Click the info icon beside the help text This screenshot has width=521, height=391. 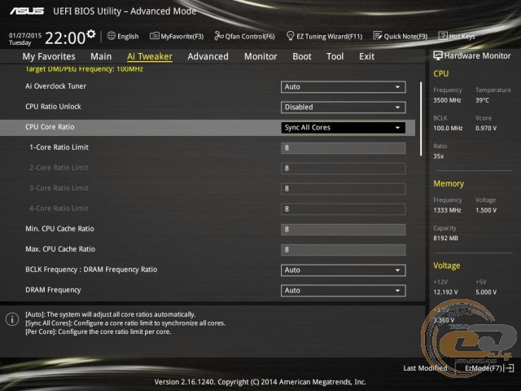[12, 319]
